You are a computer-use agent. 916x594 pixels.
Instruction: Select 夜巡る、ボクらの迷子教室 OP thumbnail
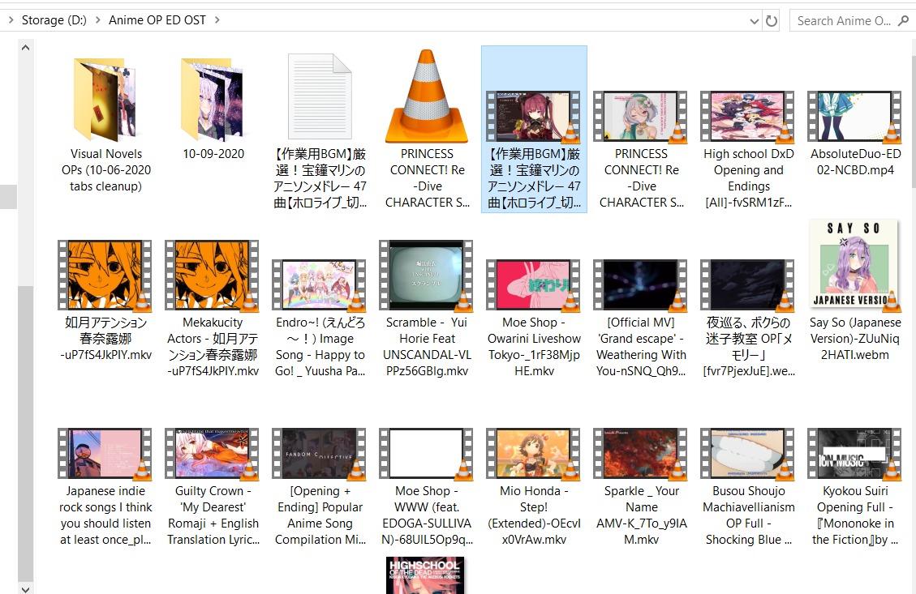[x=748, y=284]
